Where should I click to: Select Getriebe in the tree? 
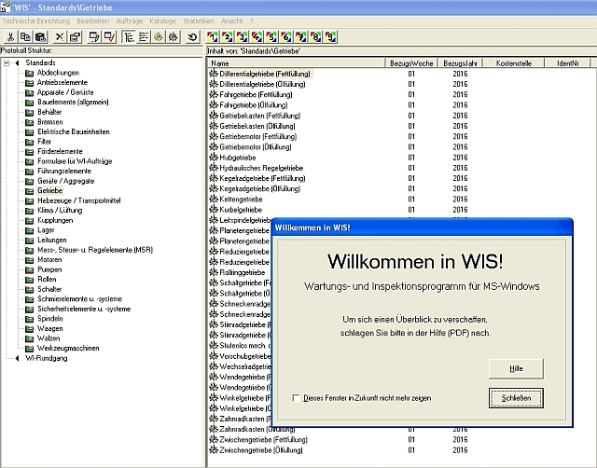[49, 190]
